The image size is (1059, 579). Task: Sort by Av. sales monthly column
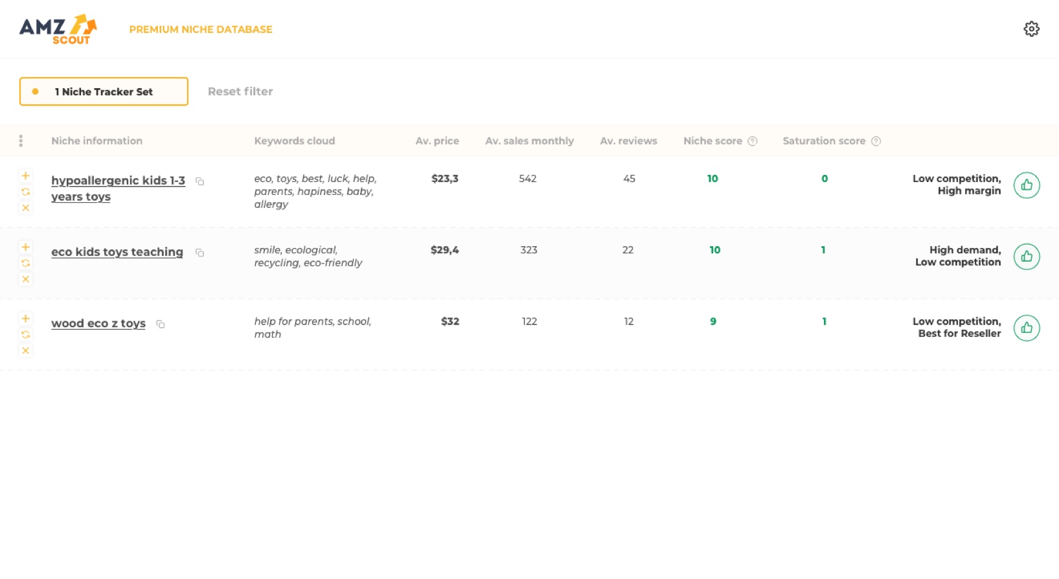click(x=529, y=141)
